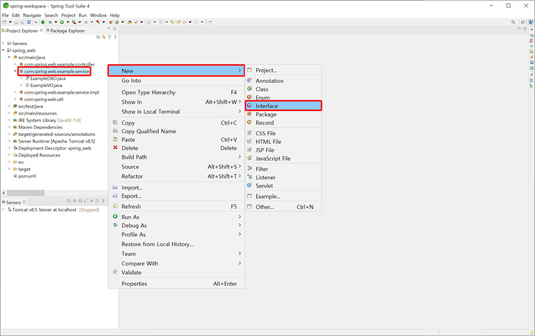Image resolution: width=535 pixels, height=336 pixels.
Task: Open the Run button dropdown arrow in toolbar
Action: point(68,22)
